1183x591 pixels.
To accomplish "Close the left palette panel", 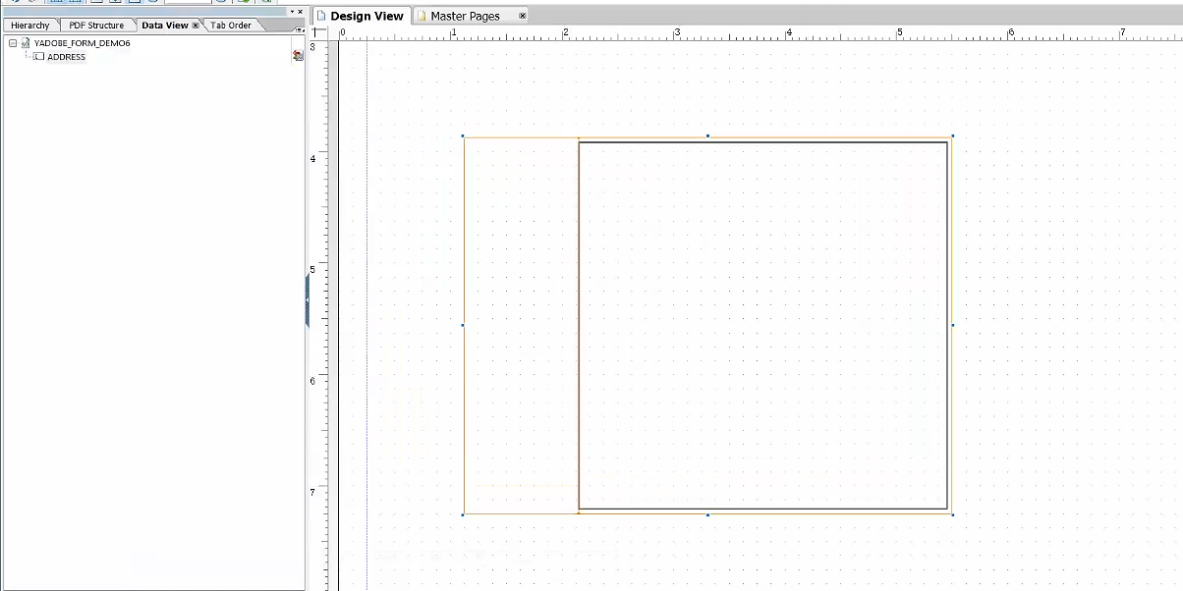I will coord(300,12).
